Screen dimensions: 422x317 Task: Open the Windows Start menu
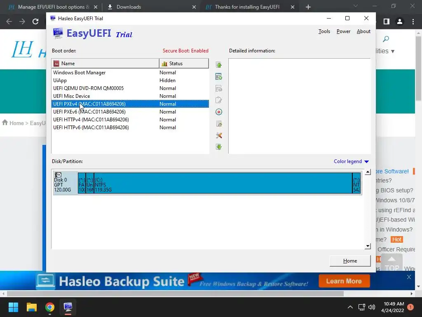pos(13,307)
